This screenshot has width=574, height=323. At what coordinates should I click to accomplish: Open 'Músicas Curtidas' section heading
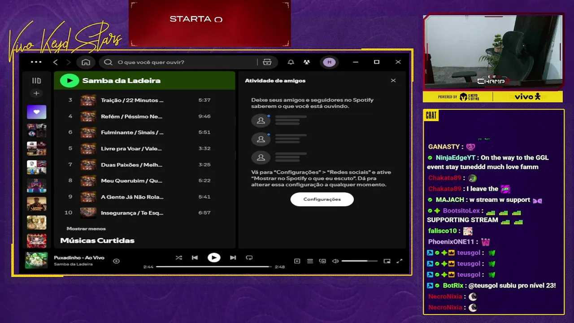[x=97, y=240]
